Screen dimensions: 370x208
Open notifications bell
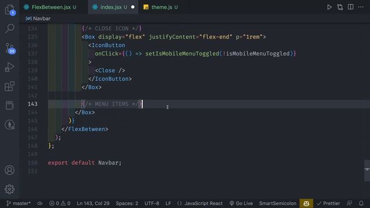[x=361, y=203]
